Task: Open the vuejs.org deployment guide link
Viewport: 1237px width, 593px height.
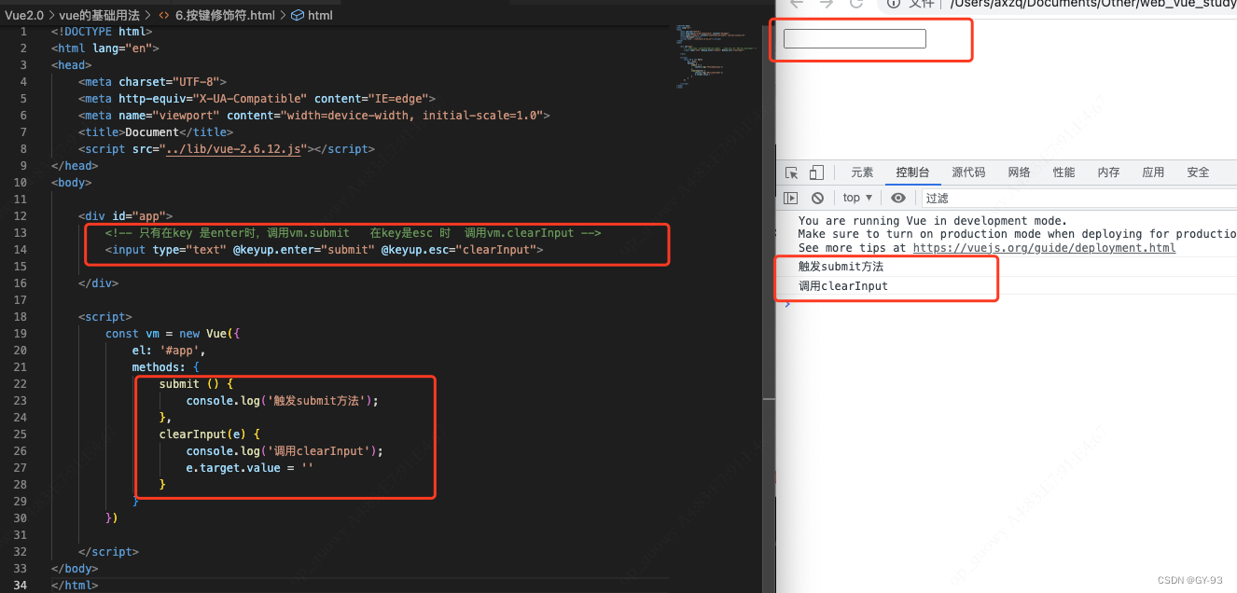Action: 1044,248
